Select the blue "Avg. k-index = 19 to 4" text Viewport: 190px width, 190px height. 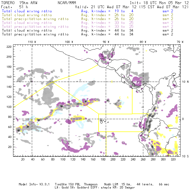click(x=107, y=11)
